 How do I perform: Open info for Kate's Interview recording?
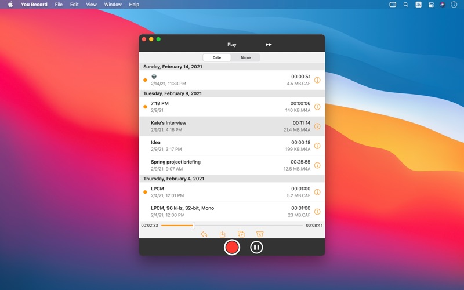[x=317, y=126]
